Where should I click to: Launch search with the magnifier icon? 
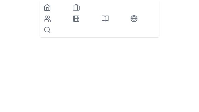tap(47, 30)
